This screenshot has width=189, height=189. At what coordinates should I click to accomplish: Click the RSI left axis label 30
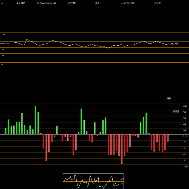[3, 56]
